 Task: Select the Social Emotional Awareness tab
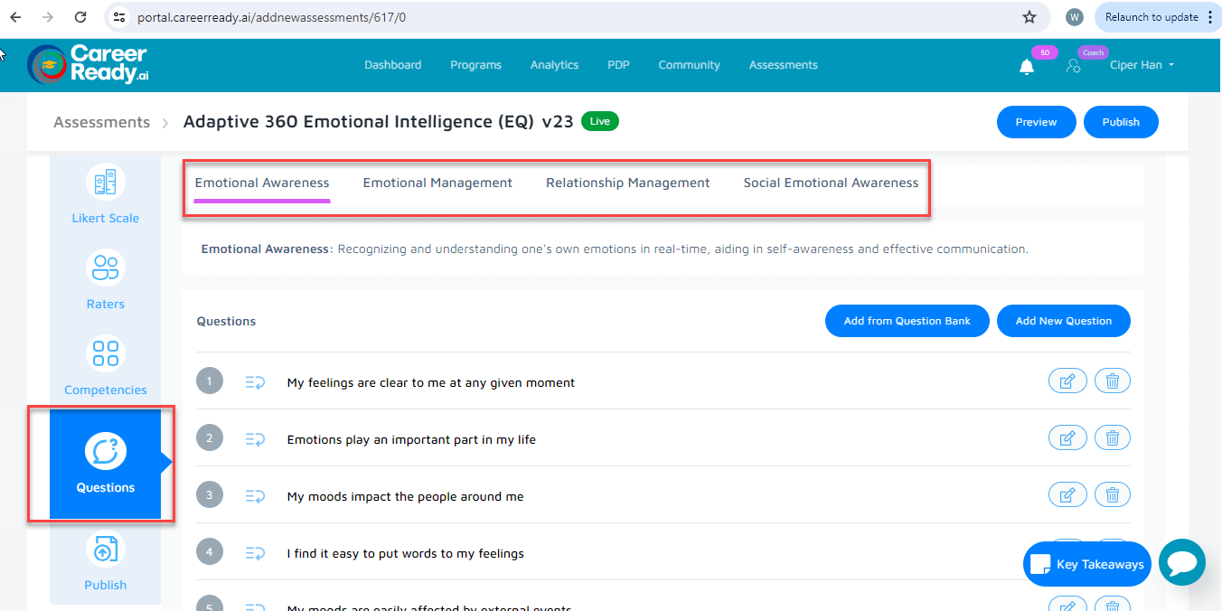[830, 182]
